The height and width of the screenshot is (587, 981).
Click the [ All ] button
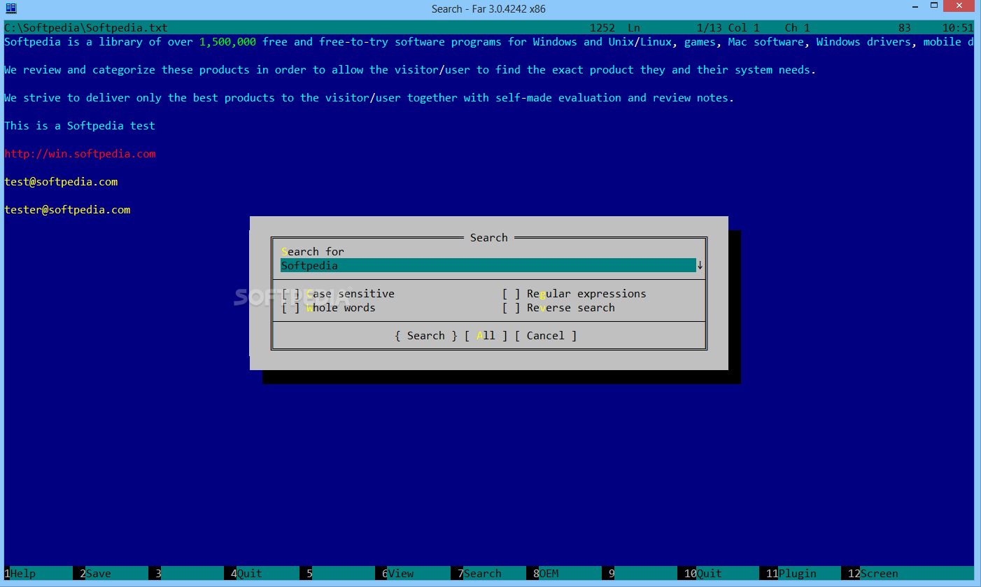click(486, 336)
